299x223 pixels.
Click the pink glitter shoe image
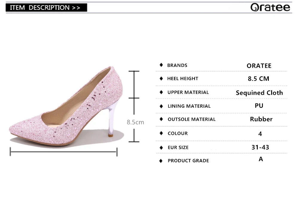click(66, 106)
